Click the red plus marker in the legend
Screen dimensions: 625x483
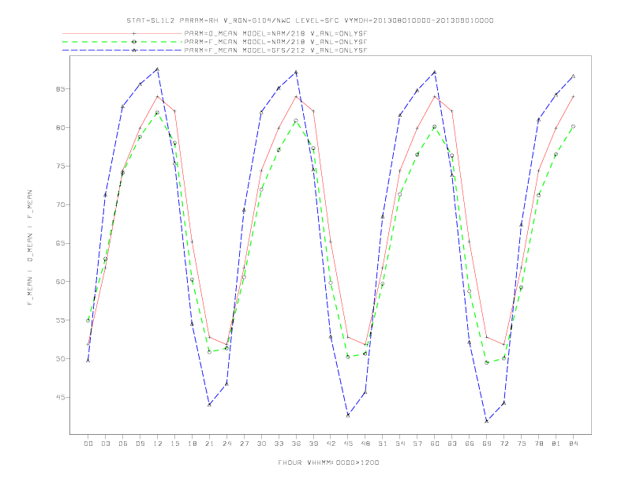click(134, 33)
